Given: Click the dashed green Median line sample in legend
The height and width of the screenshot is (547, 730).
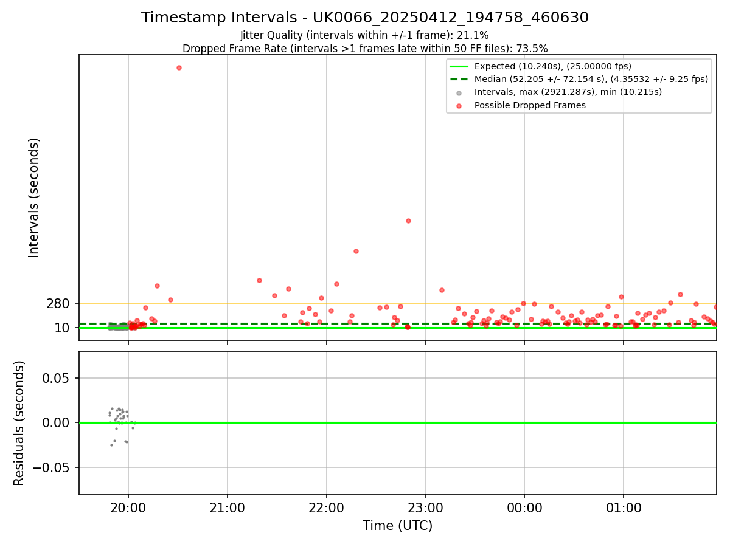Looking at the screenshot, I should coord(459,80).
